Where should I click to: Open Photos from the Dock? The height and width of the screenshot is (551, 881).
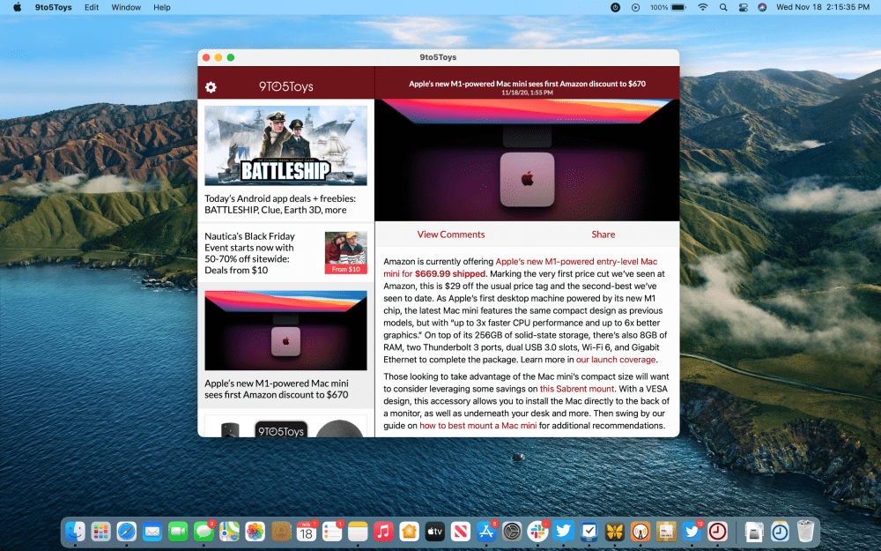(255, 531)
